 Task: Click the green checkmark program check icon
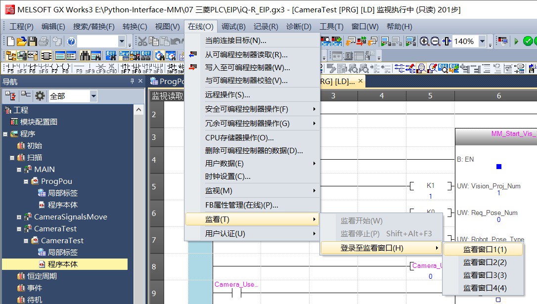click(x=529, y=42)
